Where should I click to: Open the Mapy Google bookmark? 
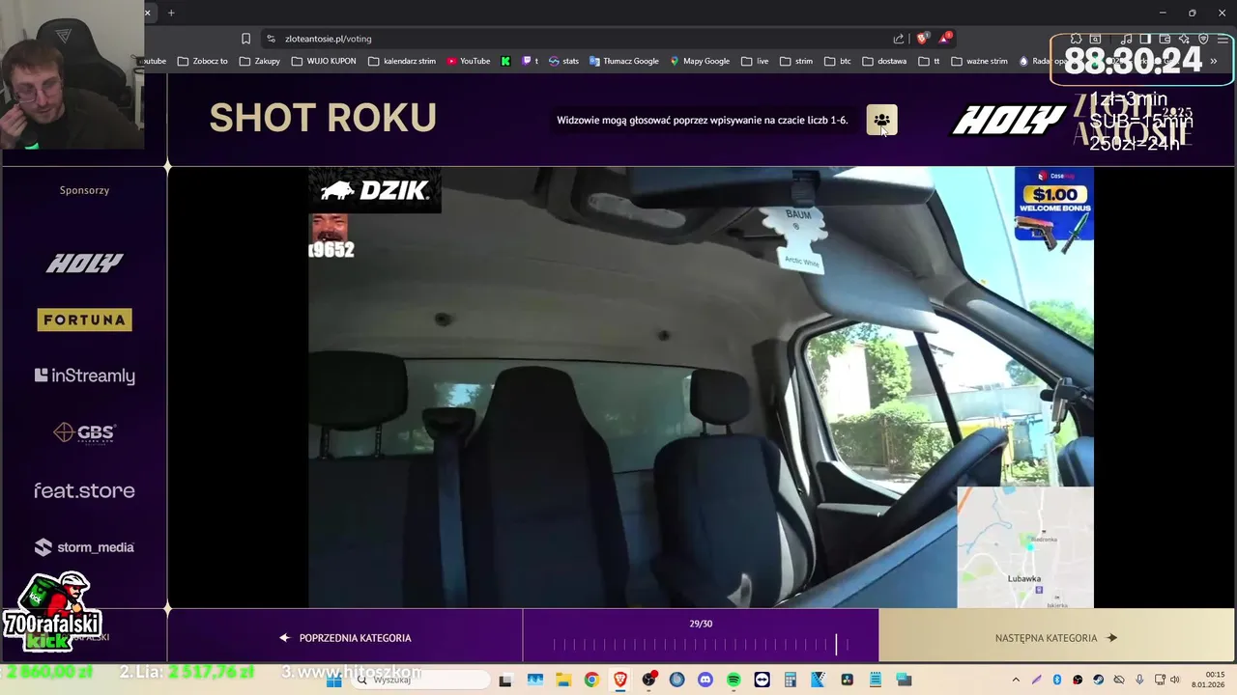[700, 61]
